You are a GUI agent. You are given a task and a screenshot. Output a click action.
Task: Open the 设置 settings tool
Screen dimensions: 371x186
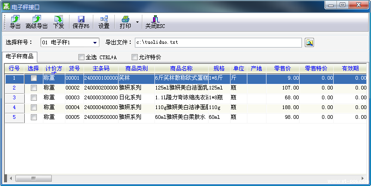[x=104, y=22]
